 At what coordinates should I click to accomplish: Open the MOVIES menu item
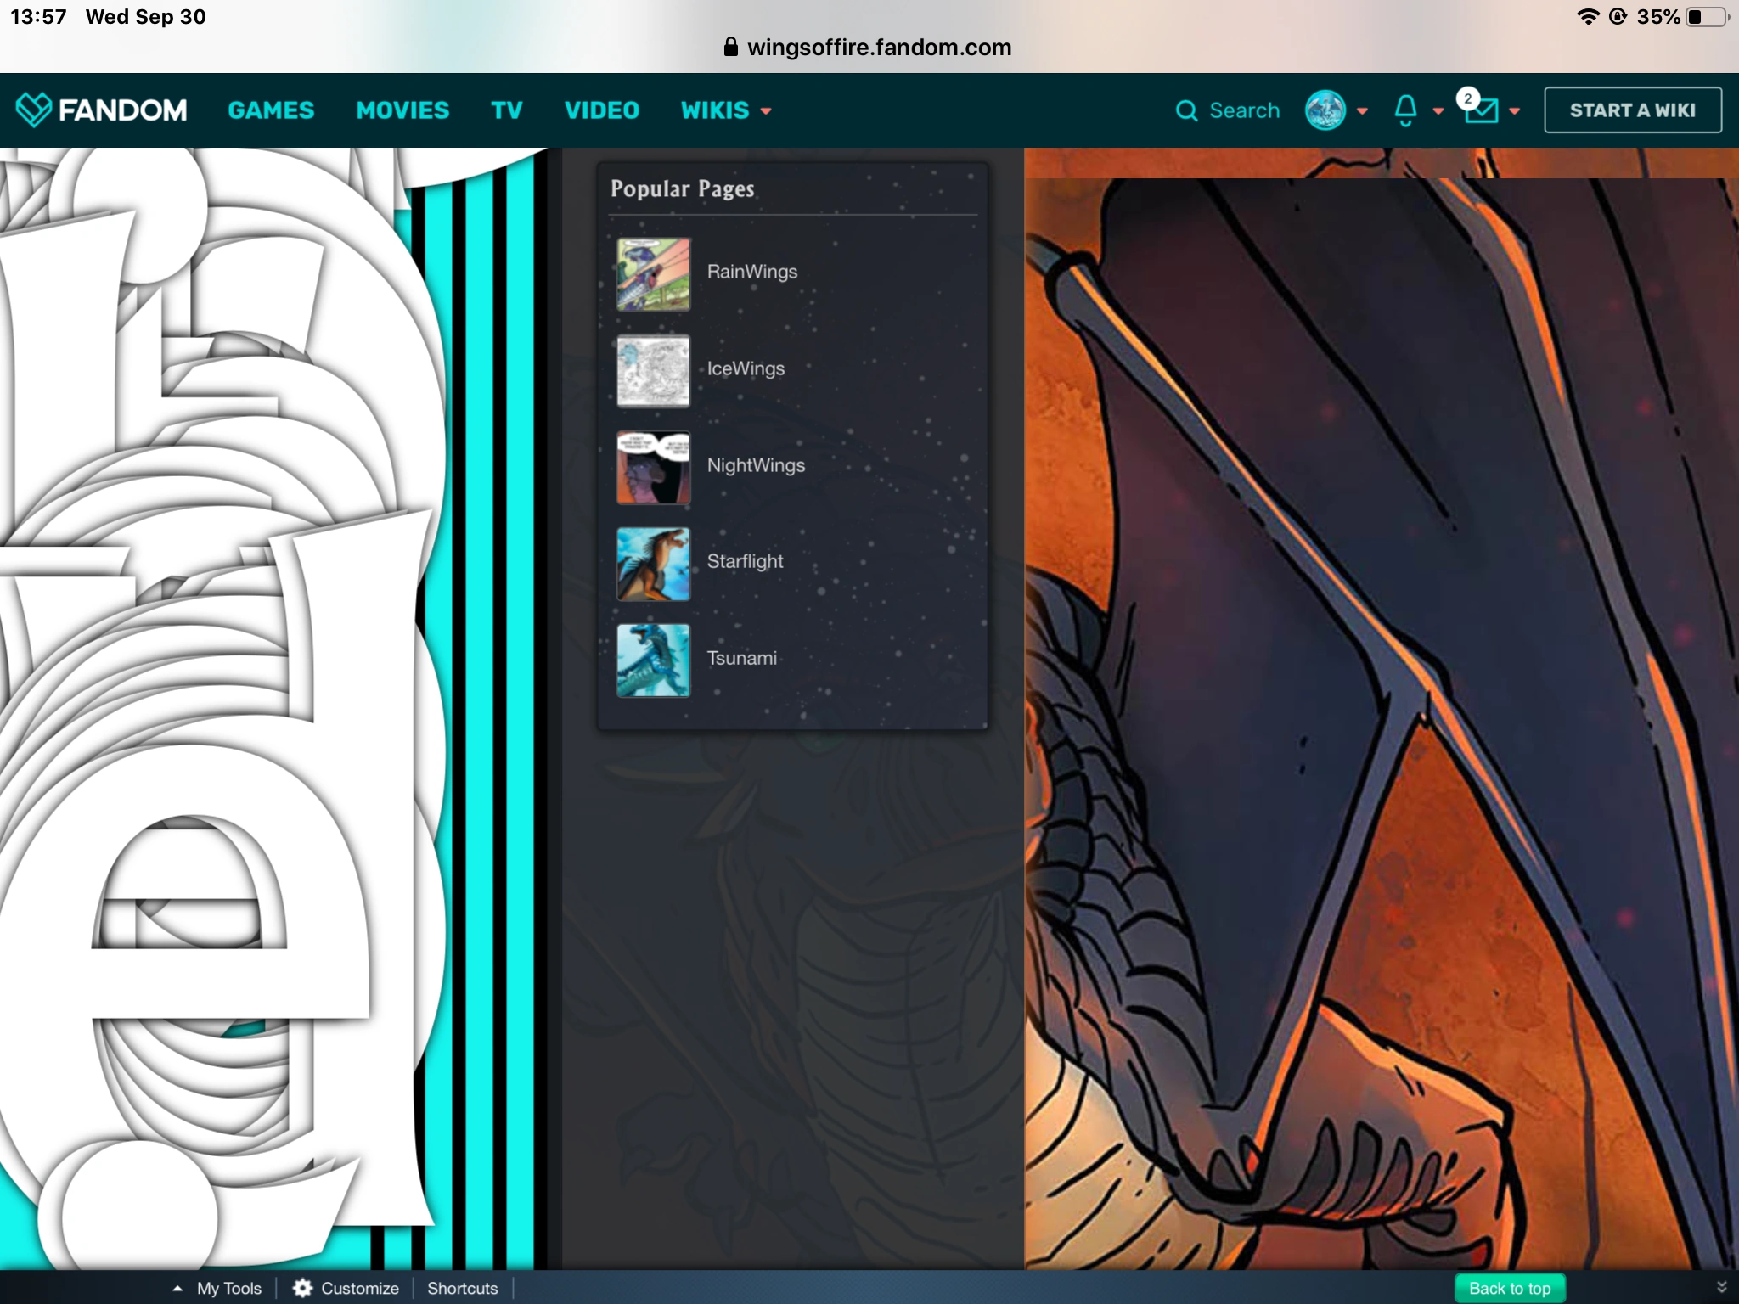[x=402, y=110]
